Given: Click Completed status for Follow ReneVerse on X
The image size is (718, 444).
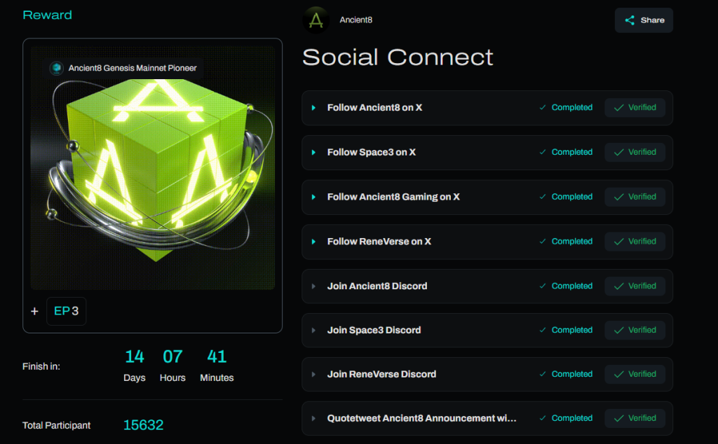Looking at the screenshot, I should (566, 242).
